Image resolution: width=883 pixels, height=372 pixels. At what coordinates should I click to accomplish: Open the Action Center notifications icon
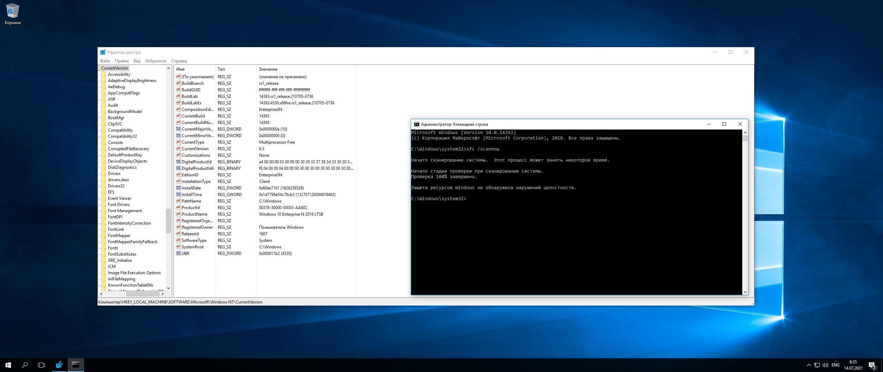pos(872,365)
